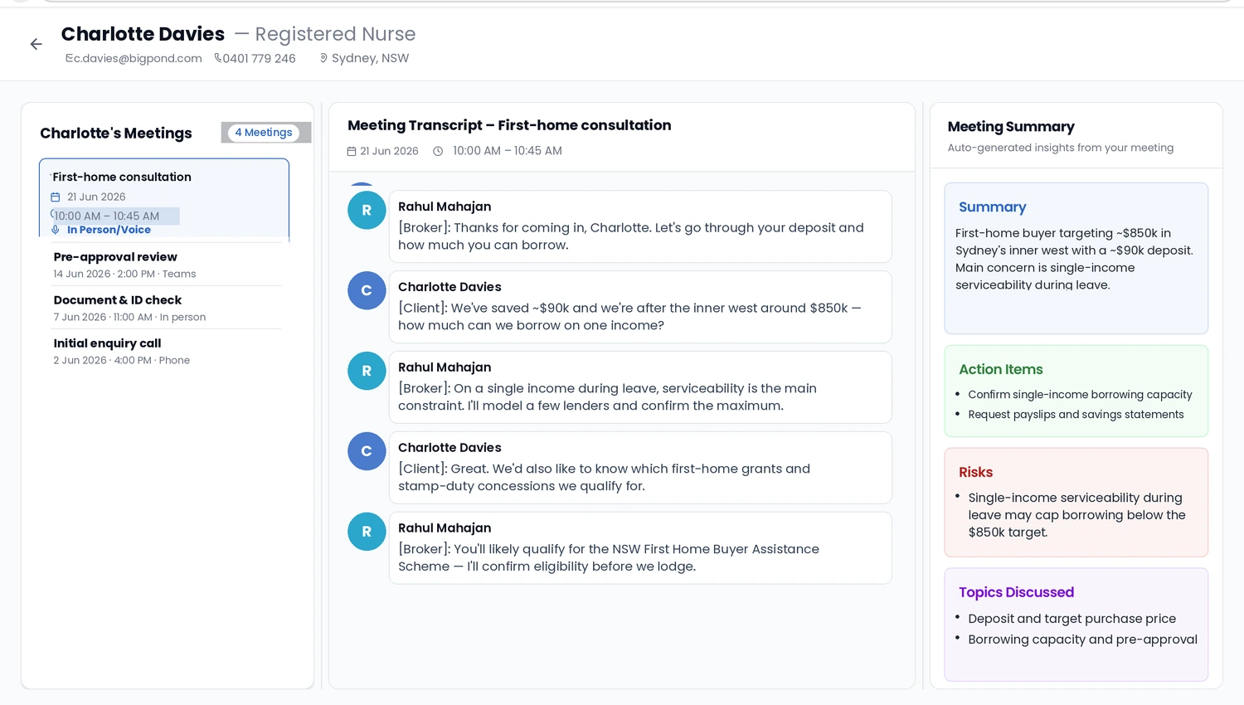Viewport: 1244px width, 705px height.
Task: Click Rahul's avatar on the Assistance Scheme message
Action: pyautogui.click(x=367, y=532)
